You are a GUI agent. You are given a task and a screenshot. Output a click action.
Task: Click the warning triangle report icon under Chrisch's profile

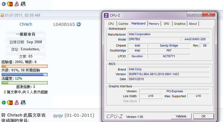tap(17, 102)
